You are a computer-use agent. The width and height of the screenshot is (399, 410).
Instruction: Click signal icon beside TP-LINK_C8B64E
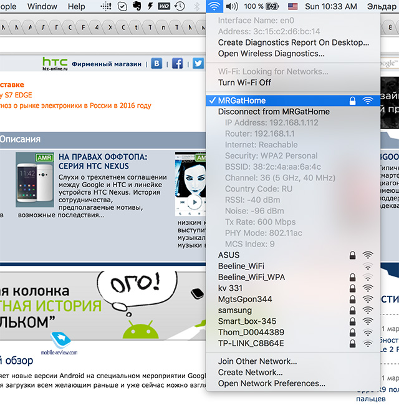click(x=368, y=343)
